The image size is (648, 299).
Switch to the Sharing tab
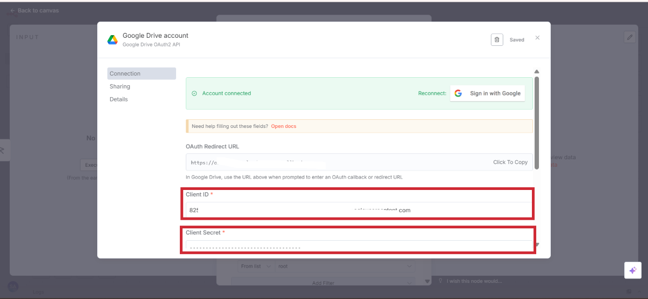click(x=120, y=86)
